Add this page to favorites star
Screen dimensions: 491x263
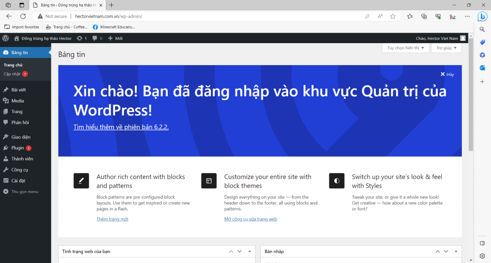(x=393, y=16)
